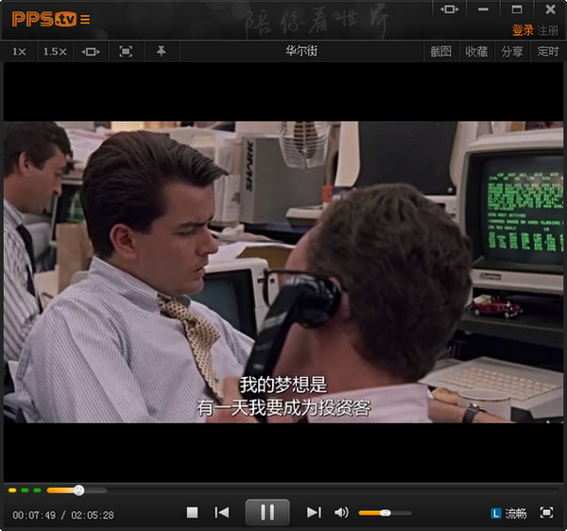This screenshot has width=567, height=531.
Task: Set video size to 1X
Action: pos(19,52)
